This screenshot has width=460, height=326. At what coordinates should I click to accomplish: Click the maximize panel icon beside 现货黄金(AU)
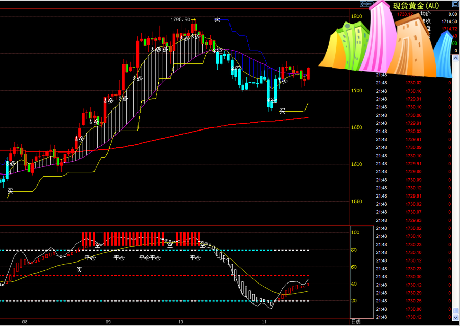click(455, 4)
